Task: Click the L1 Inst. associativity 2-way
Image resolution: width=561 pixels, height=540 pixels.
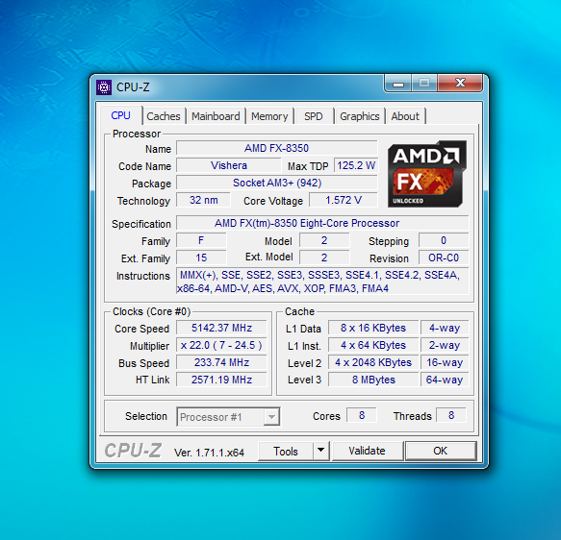Action: 445,345
